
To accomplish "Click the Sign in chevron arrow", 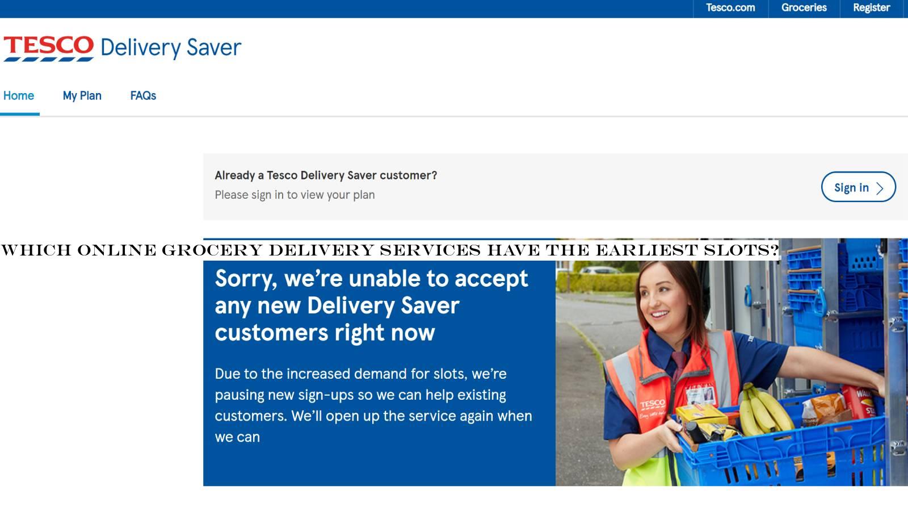I will (x=880, y=188).
